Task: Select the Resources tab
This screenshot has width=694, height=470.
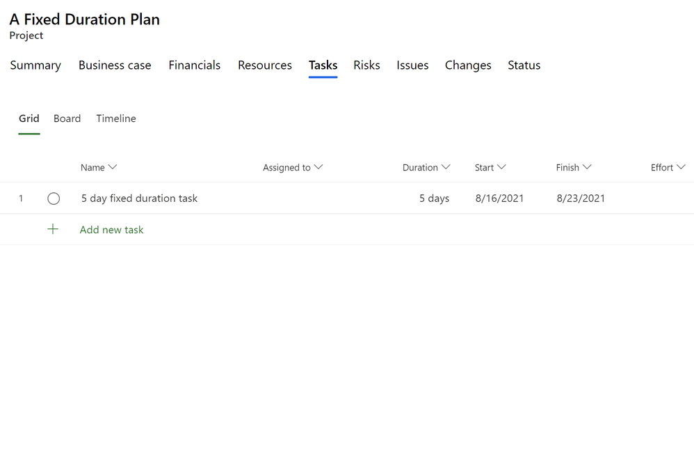Action: [265, 65]
